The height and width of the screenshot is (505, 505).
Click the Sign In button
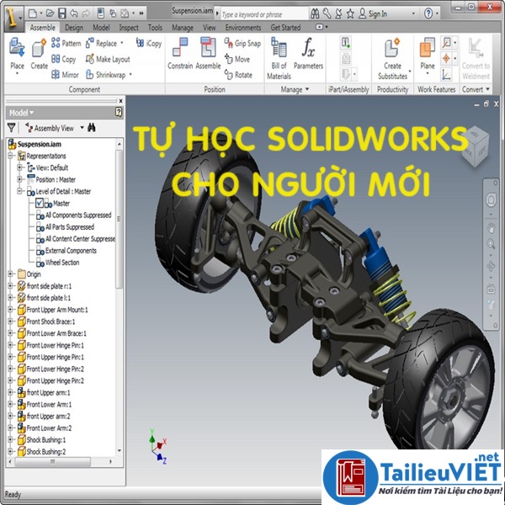pos(372,13)
